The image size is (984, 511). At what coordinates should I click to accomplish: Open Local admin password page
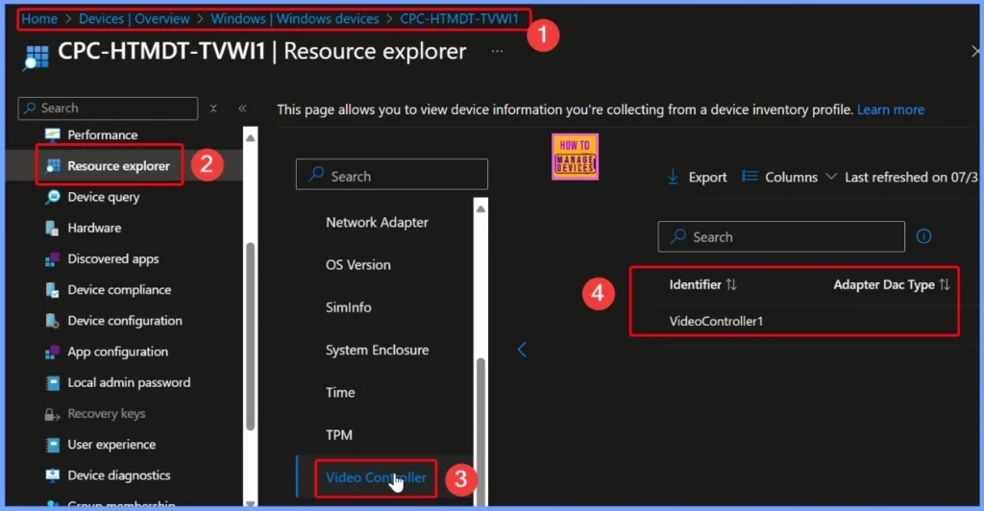(129, 382)
